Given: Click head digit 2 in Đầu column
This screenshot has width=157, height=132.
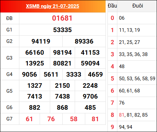Looking at the screenshot, I should (112, 42).
